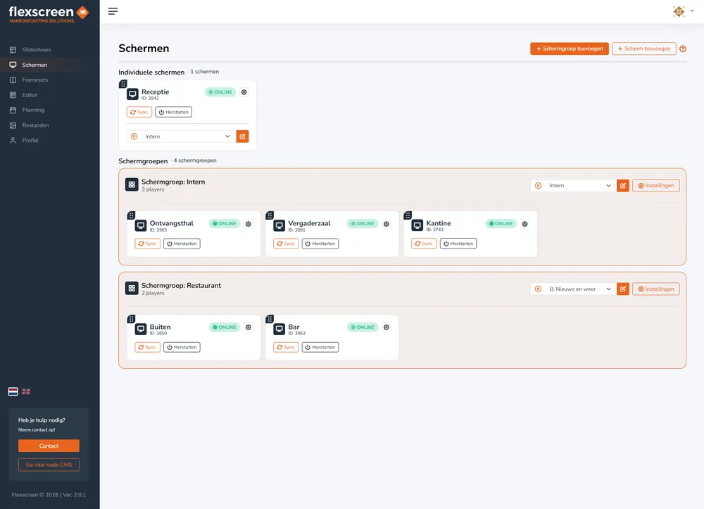Open settings gear for Kantine screen
704x509 pixels.
point(525,224)
